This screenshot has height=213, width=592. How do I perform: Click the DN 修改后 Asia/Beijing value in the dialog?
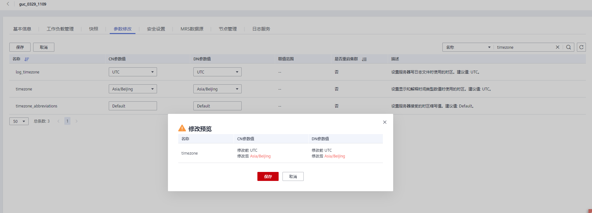(335, 156)
